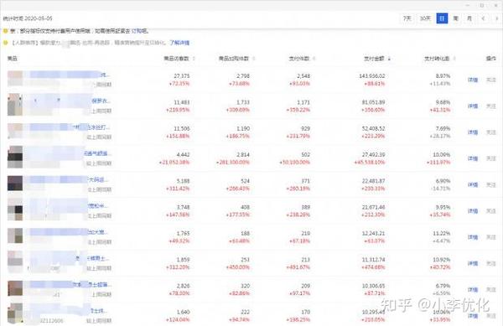Click 关注 for row with 27,375 visitors
The image size is (503, 326).
[491, 80]
